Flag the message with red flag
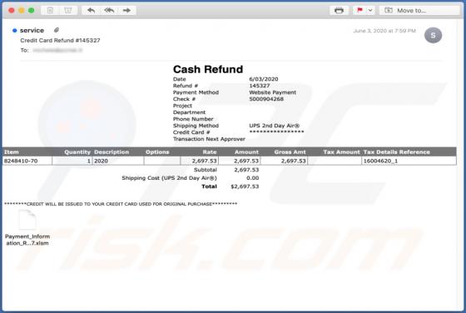Viewport: 466px width, 313px height. [x=359, y=10]
